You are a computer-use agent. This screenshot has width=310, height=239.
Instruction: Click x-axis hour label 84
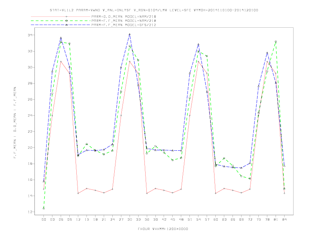point(284,219)
